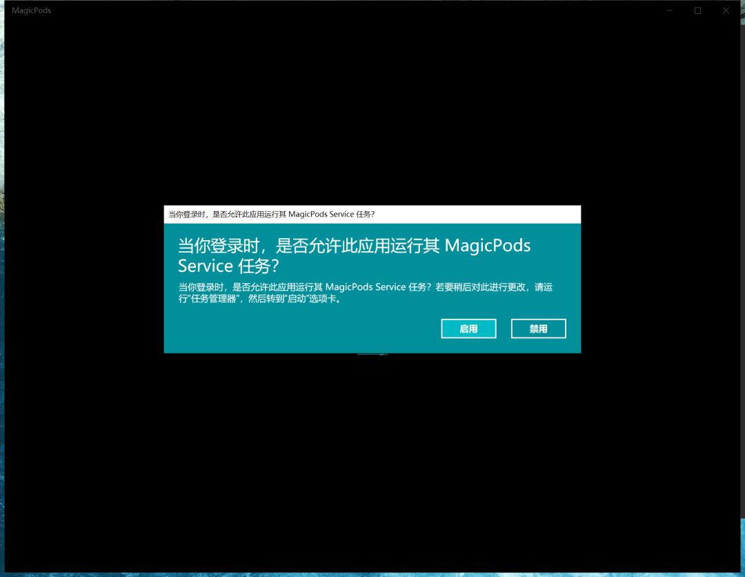Click the large dialog heading text
Screen dimensions: 745x577
(x=354, y=255)
